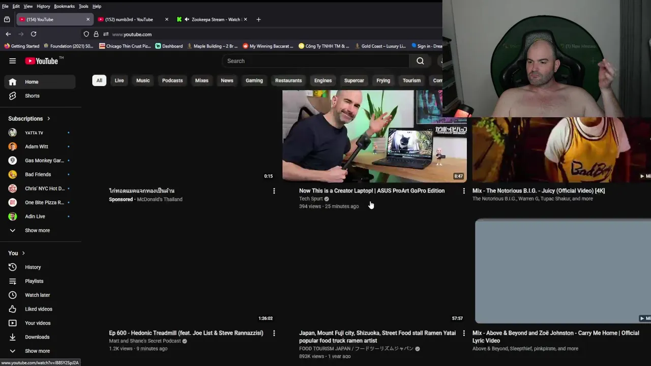Select the Gaming filter chip
The width and height of the screenshot is (651, 366).
click(254, 80)
